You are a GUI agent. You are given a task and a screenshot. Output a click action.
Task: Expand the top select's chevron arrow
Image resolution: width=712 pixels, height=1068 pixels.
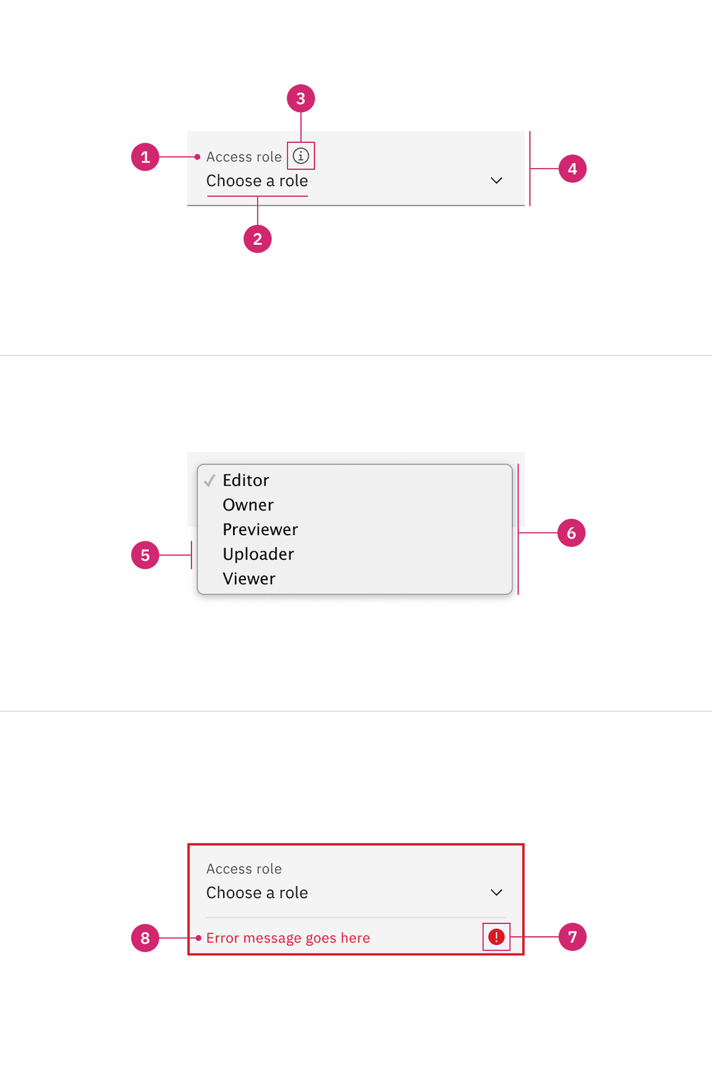pos(496,180)
